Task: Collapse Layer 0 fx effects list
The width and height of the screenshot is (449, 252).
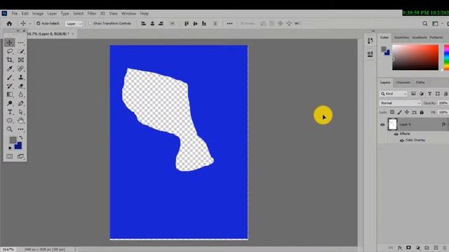Action: tap(448, 125)
